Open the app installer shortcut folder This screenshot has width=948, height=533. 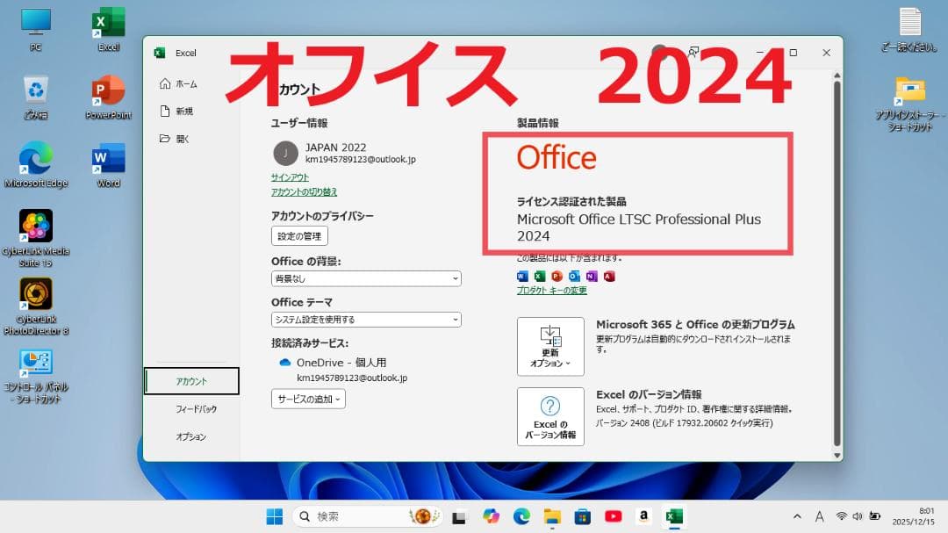[x=910, y=104]
